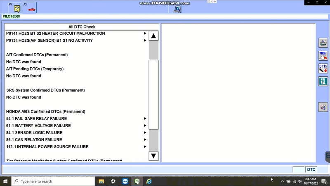Select P0134 HO2S B1 S1 no activity row

pyautogui.click(x=76, y=40)
